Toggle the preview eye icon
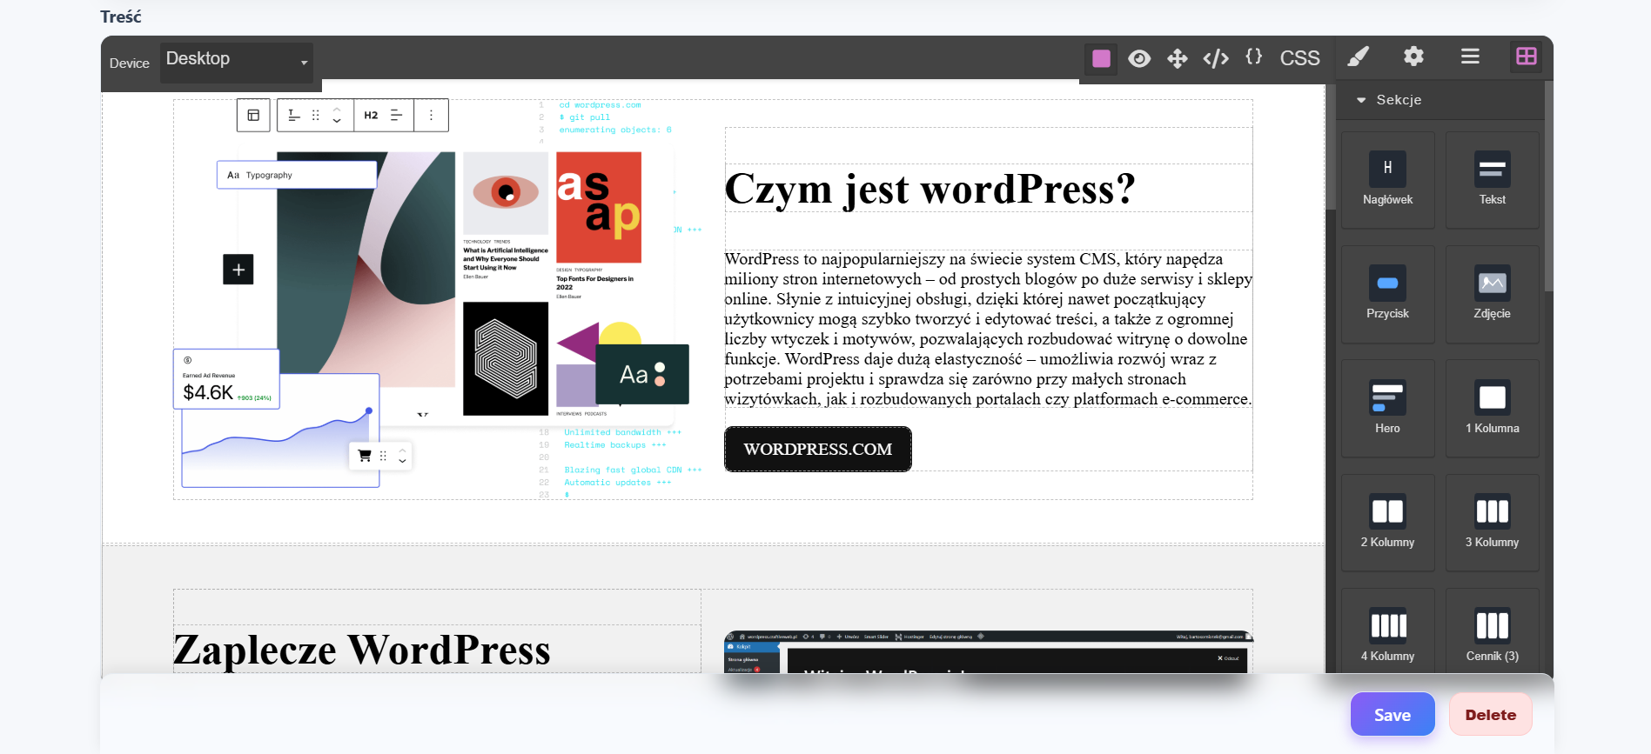Image resolution: width=1651 pixels, height=754 pixels. [1139, 58]
